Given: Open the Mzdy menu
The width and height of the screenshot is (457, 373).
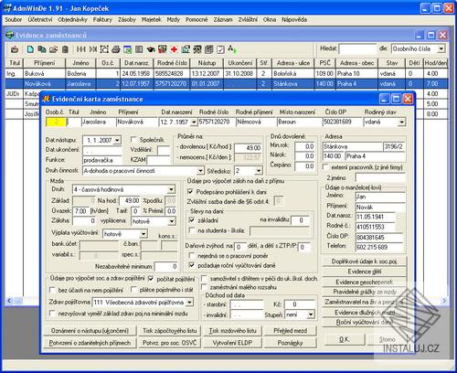Looking at the screenshot, I should (173, 19).
